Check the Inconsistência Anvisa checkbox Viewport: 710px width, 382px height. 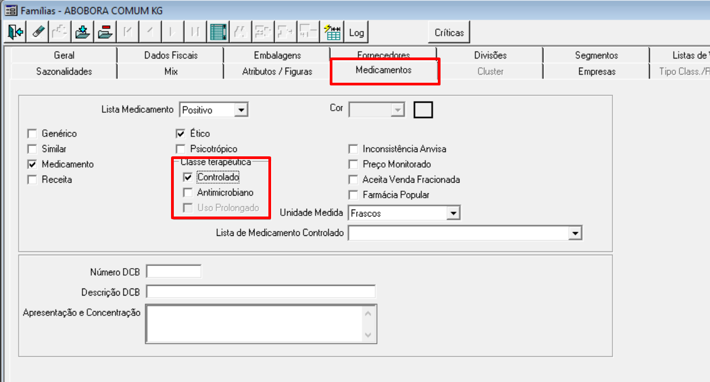[x=353, y=149]
